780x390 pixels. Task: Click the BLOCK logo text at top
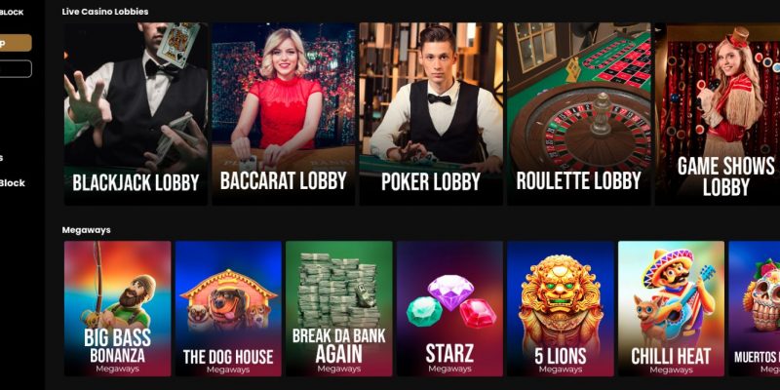click(12, 13)
